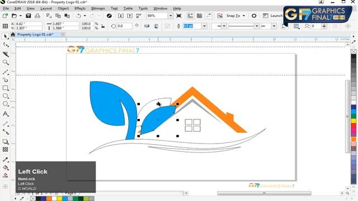Click the Save floppy disk icon
The width and height of the screenshot is (358, 201).
pos(29,16)
